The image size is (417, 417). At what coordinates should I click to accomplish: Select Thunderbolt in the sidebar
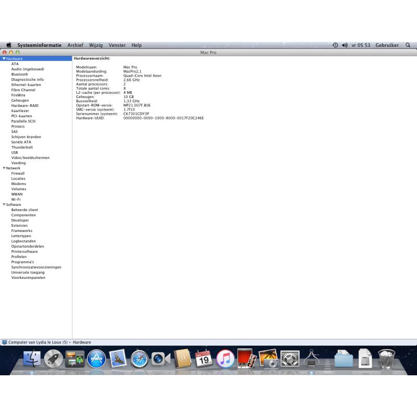(x=22, y=147)
